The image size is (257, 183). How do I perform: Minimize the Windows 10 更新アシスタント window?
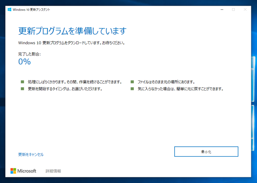click(222, 9)
